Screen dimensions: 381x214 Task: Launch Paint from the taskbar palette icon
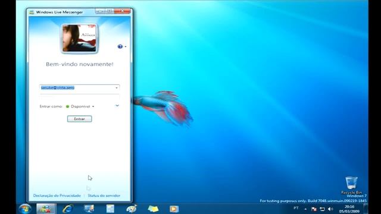[132, 209]
